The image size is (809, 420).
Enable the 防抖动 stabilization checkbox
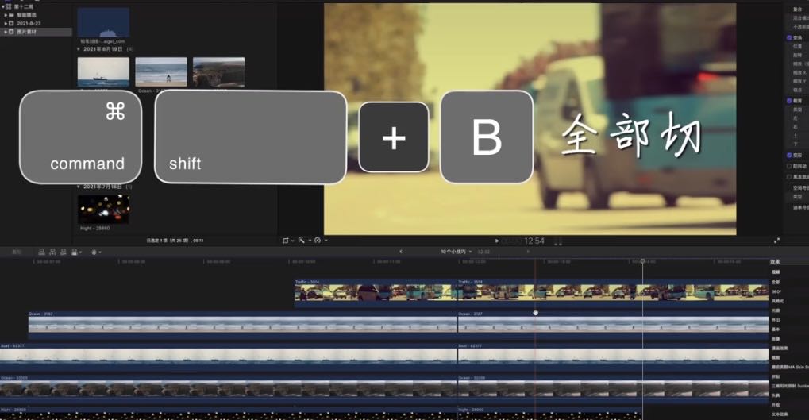(789, 166)
